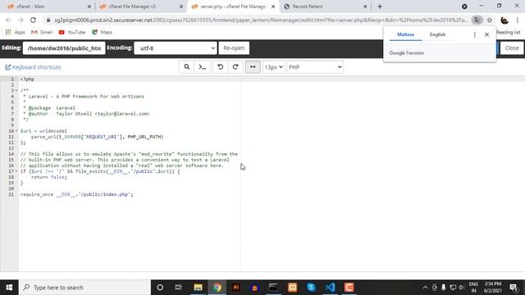Click the go-to-line terminal icon
The width and height of the screenshot is (525, 295).
pos(203,67)
